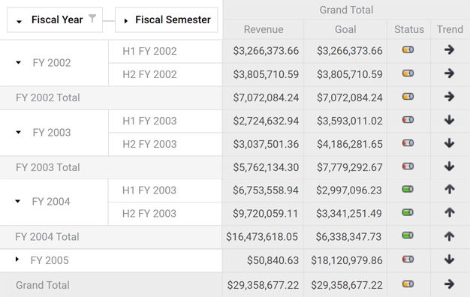
Task: Click the Revenue column header
Action: coord(264,29)
